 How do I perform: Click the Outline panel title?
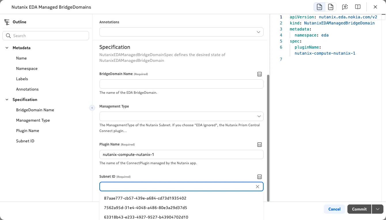pyautogui.click(x=19, y=22)
